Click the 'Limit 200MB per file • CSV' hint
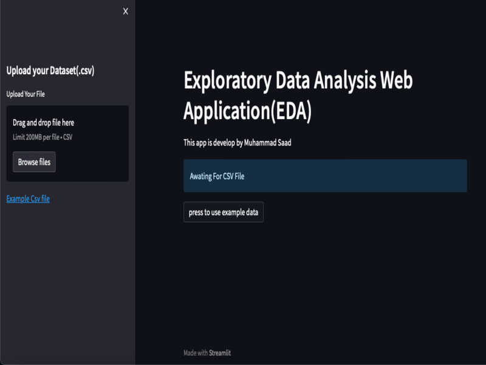The height and width of the screenshot is (365, 486). (43, 137)
